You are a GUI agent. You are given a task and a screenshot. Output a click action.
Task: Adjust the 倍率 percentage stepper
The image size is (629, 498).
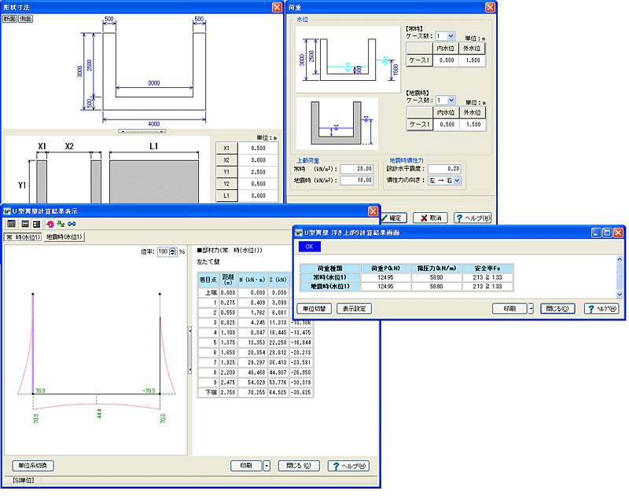[x=173, y=251]
